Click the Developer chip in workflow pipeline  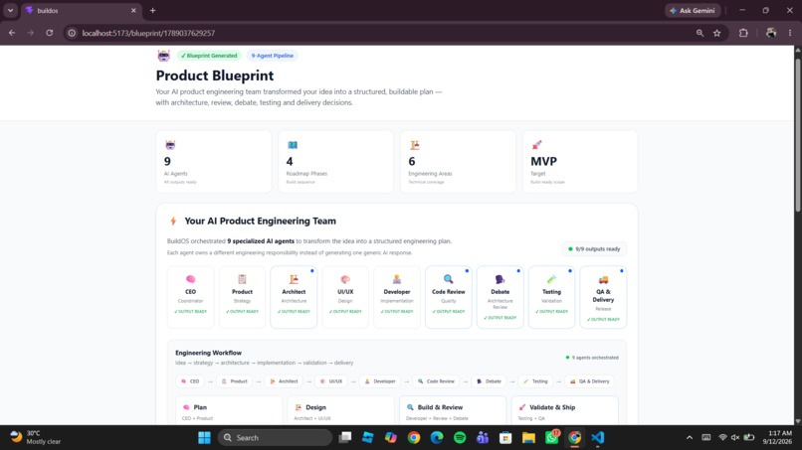point(380,381)
